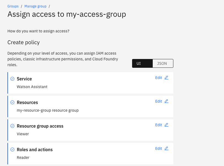Go to Groups in the breadcrumb
The width and height of the screenshot is (224, 166).
coord(13,6)
